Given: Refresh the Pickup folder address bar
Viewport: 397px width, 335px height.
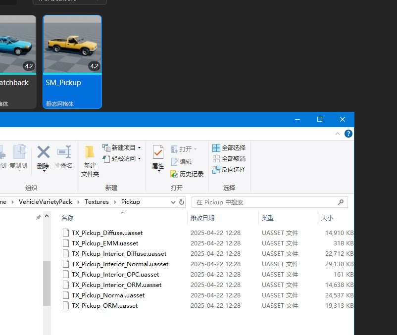Looking at the screenshot, I should [182, 202].
